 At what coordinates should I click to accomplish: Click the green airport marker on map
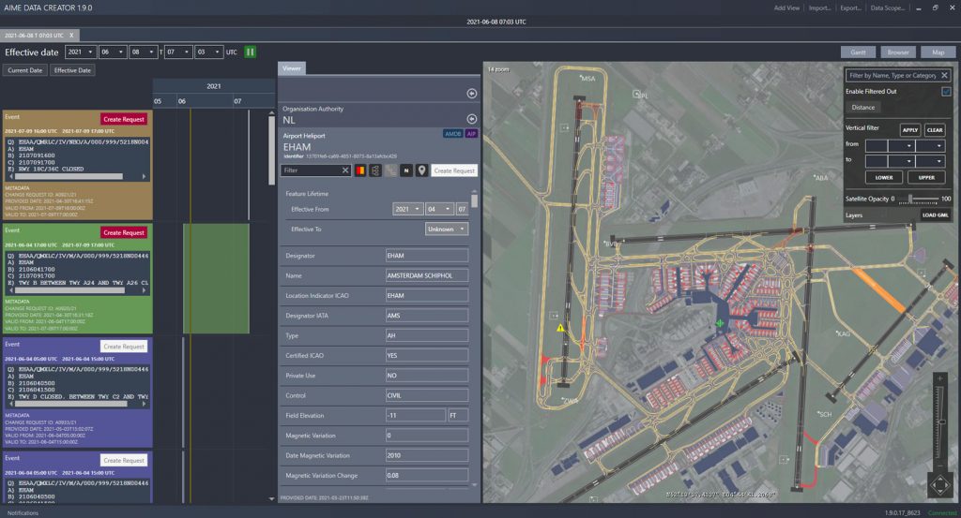coord(720,323)
